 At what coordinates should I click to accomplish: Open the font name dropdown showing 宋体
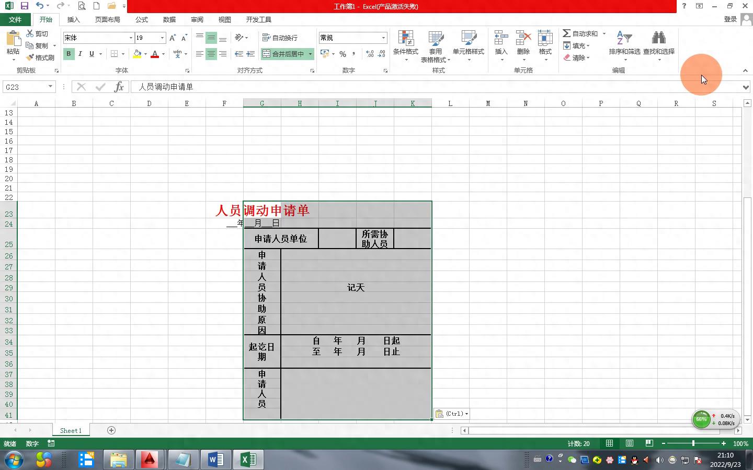coord(131,38)
